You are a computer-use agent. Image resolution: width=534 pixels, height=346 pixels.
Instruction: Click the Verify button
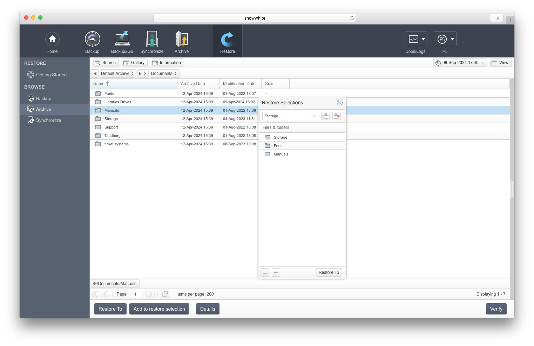(x=496, y=309)
